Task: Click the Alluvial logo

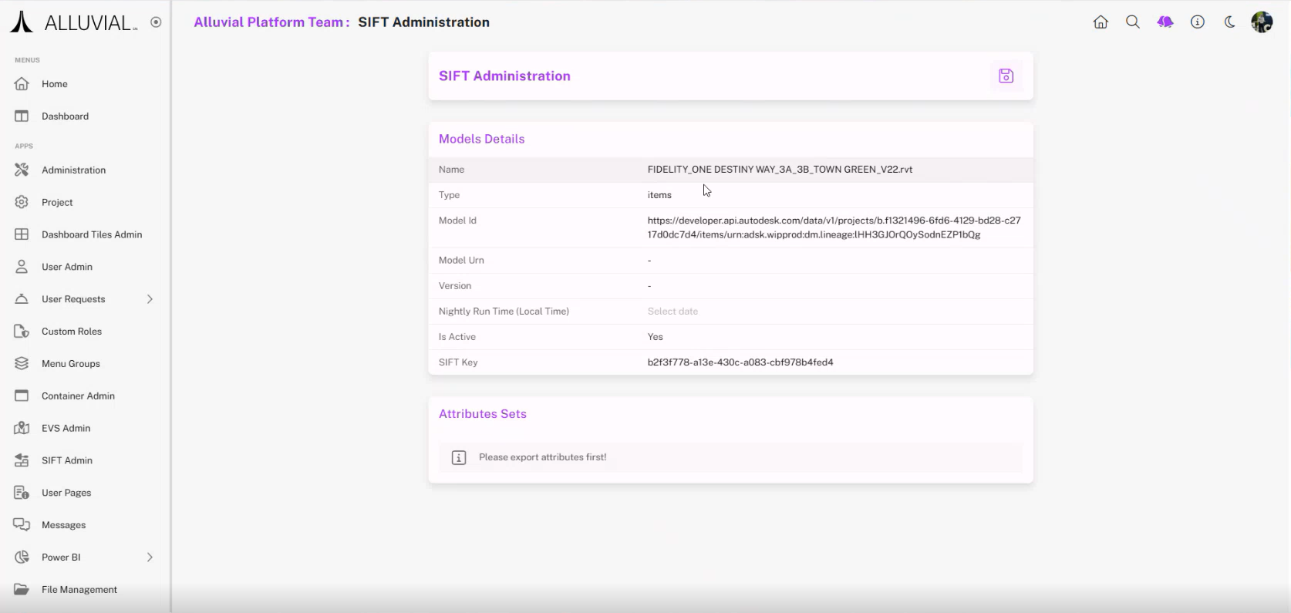Action: (x=73, y=23)
